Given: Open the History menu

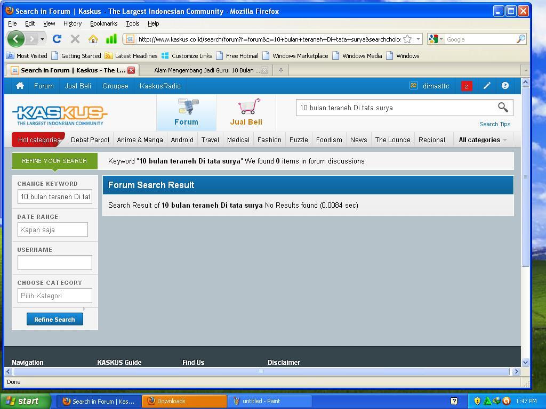Looking at the screenshot, I should click(73, 23).
